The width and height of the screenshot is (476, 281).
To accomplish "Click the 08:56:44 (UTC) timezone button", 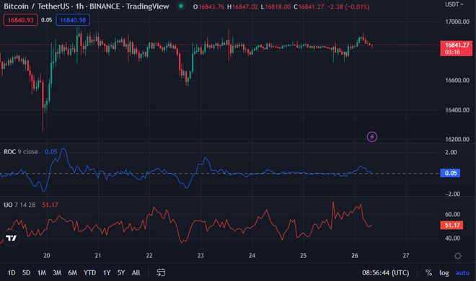I will tap(386, 272).
